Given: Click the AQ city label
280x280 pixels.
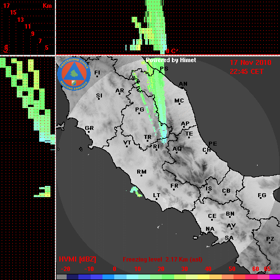Looking at the screenshot, I should tap(177, 149).
